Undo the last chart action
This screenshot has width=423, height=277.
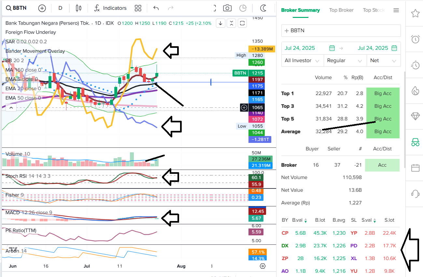(156, 8)
